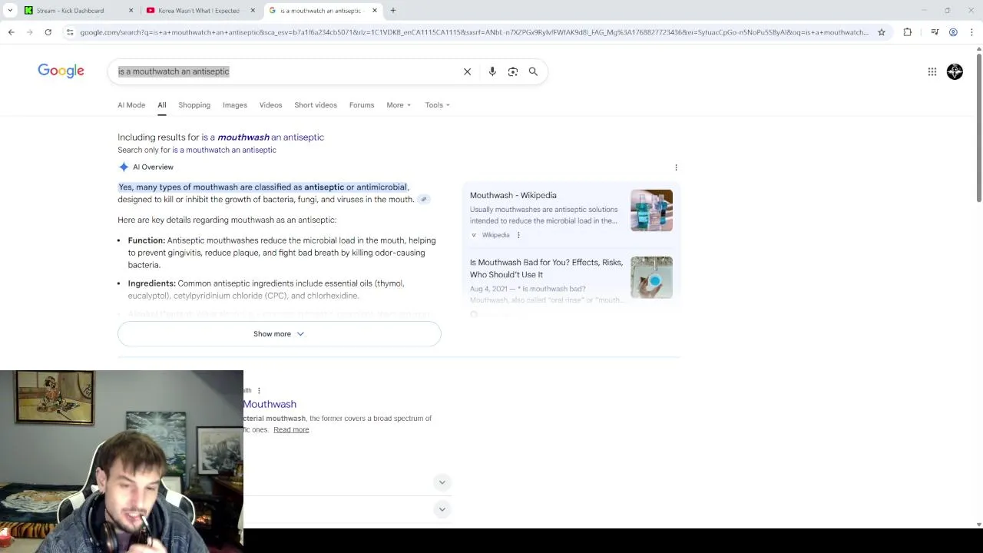The width and height of the screenshot is (983, 553).
Task: Go forward with the browser forward arrow
Action: (30, 32)
